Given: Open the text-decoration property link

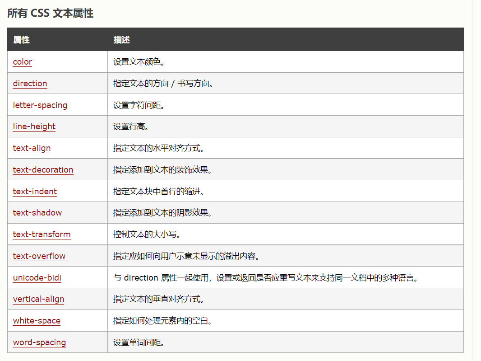Looking at the screenshot, I should [43, 170].
